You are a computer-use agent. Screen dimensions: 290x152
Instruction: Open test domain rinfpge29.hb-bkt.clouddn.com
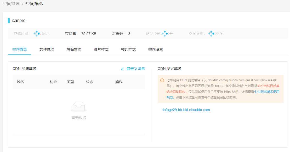(186, 110)
